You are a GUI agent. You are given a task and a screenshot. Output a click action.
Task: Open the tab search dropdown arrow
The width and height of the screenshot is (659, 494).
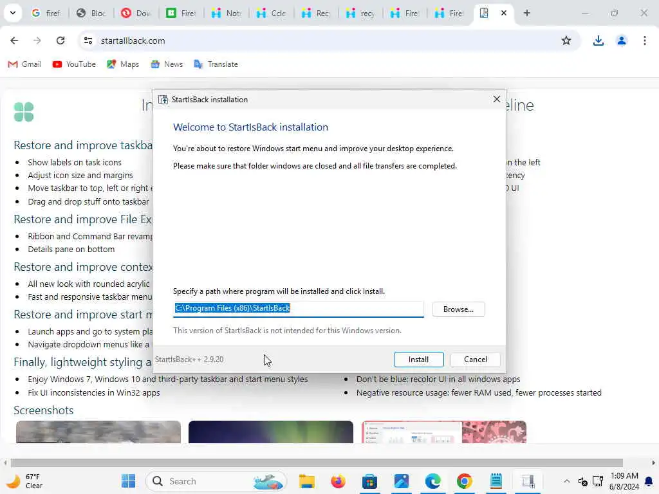[13, 13]
